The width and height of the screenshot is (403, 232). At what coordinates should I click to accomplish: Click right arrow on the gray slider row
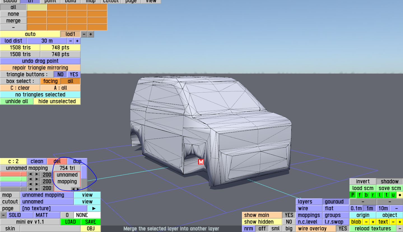click(x=37, y=189)
